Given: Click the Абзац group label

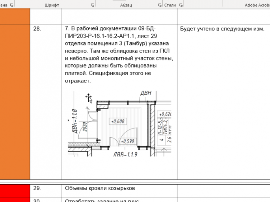Looking at the screenshot, I should (x=126, y=5).
